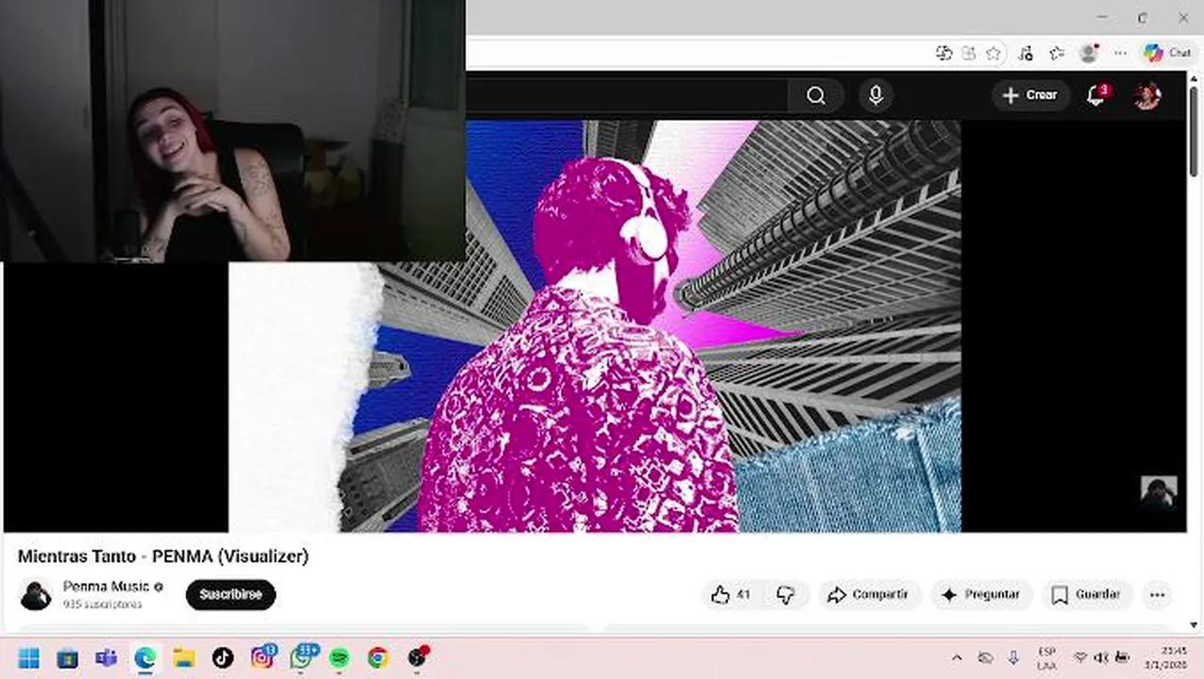Click the YouTube search magnifier button
This screenshot has width=1204, height=679.
(816, 95)
